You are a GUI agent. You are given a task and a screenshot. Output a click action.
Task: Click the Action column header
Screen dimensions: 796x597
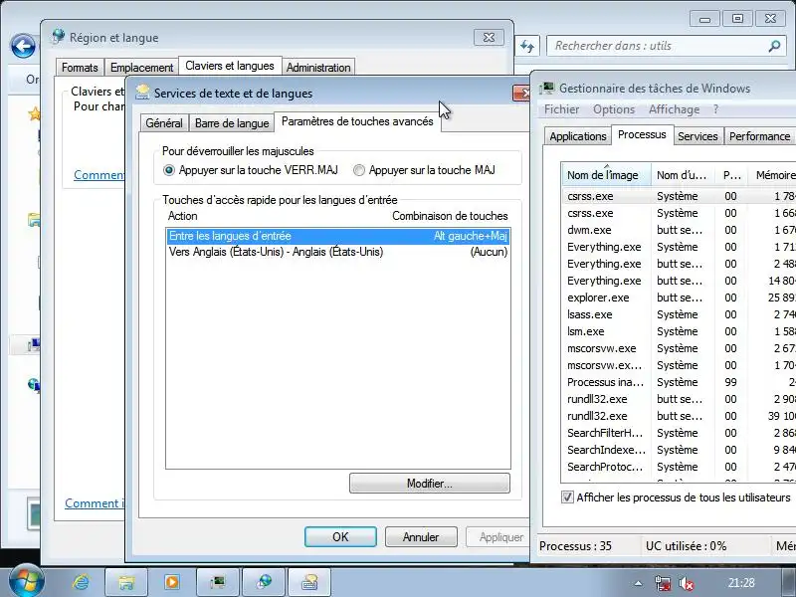pyautogui.click(x=183, y=216)
